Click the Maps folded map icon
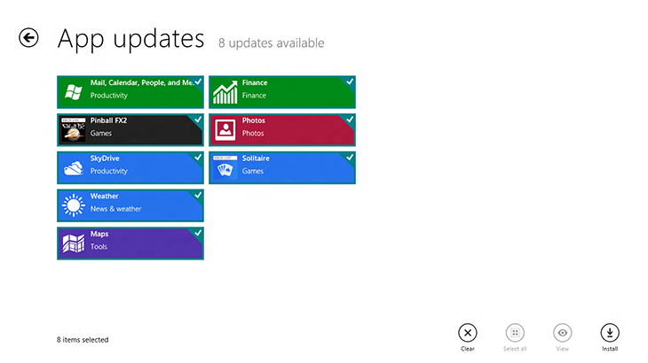 [x=74, y=243]
